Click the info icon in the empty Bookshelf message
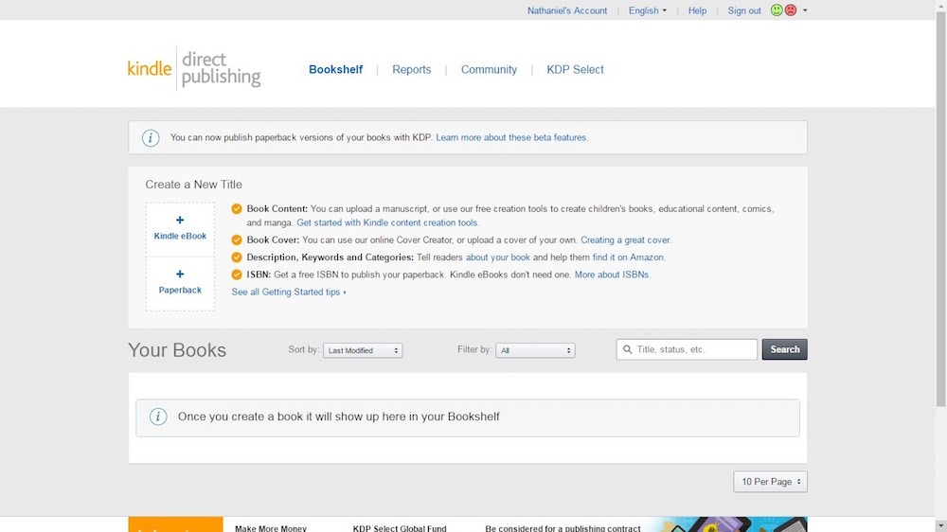The image size is (947, 532). 158,417
